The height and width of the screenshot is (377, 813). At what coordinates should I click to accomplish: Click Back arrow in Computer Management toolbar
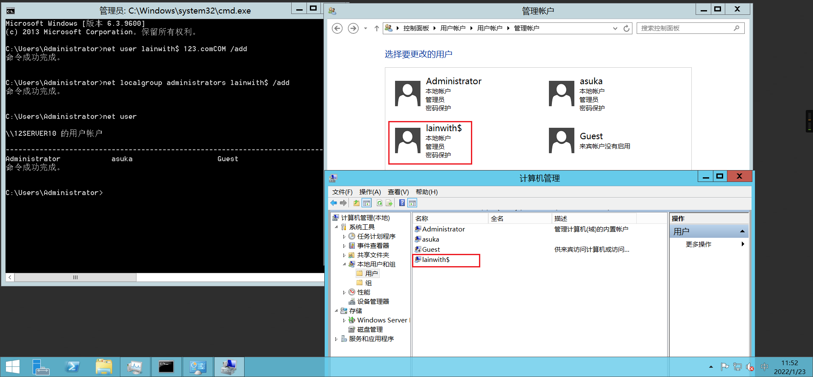pyautogui.click(x=334, y=203)
